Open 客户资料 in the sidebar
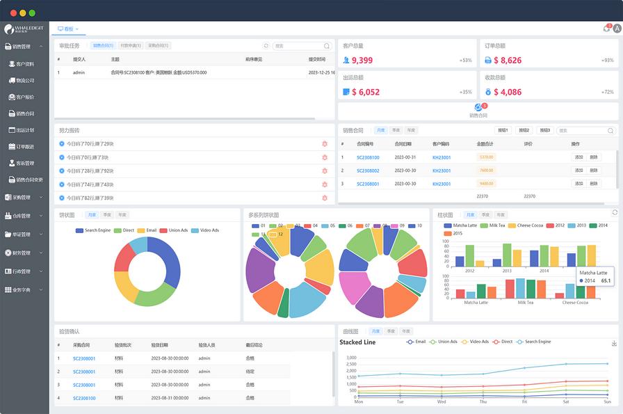This screenshot has height=414, width=623. click(22, 63)
